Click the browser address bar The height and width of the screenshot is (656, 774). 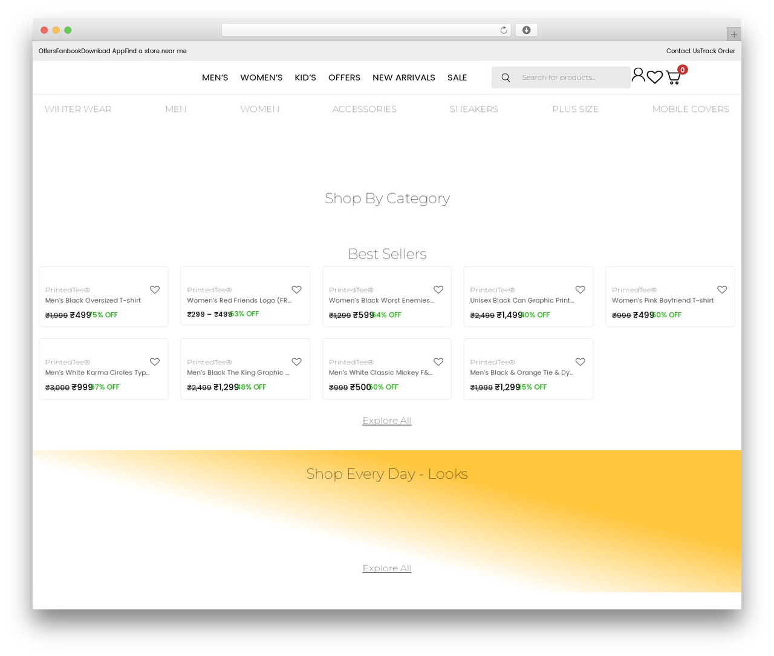pyautogui.click(x=366, y=30)
